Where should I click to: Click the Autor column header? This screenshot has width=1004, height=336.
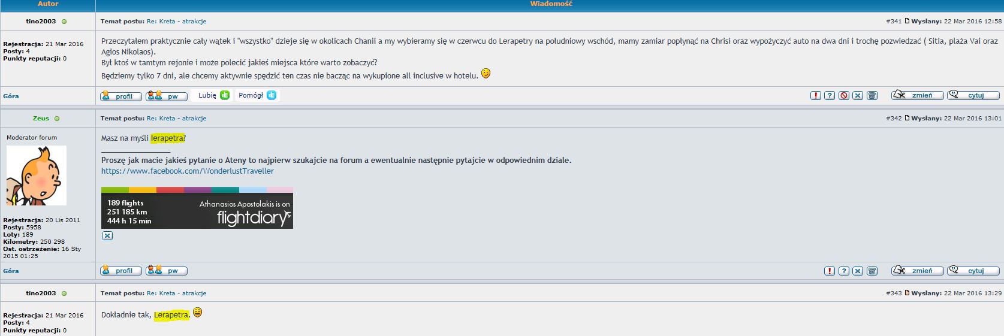(48, 4)
